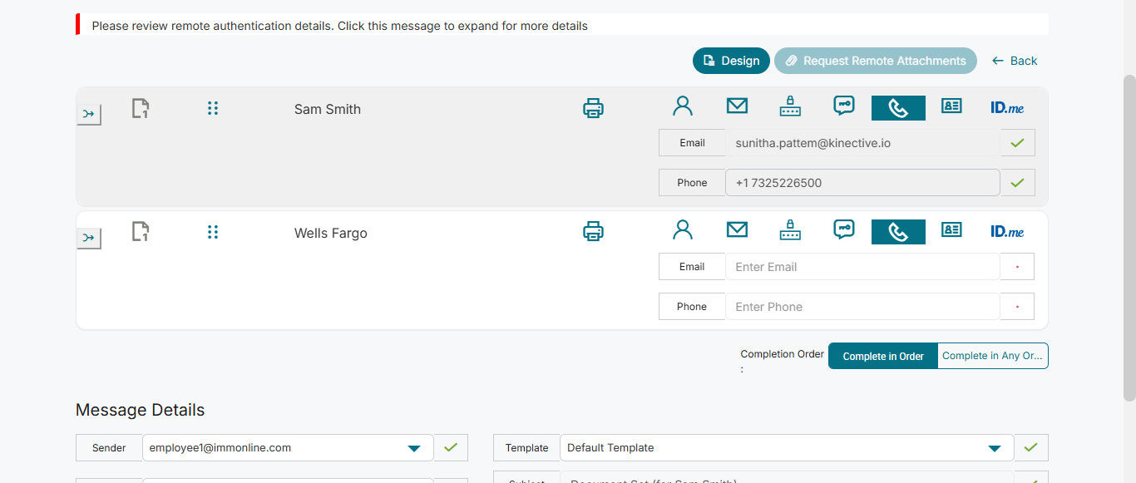Select the password lock icon in Sam Smith's row
The height and width of the screenshot is (483, 1136).
tap(789, 108)
